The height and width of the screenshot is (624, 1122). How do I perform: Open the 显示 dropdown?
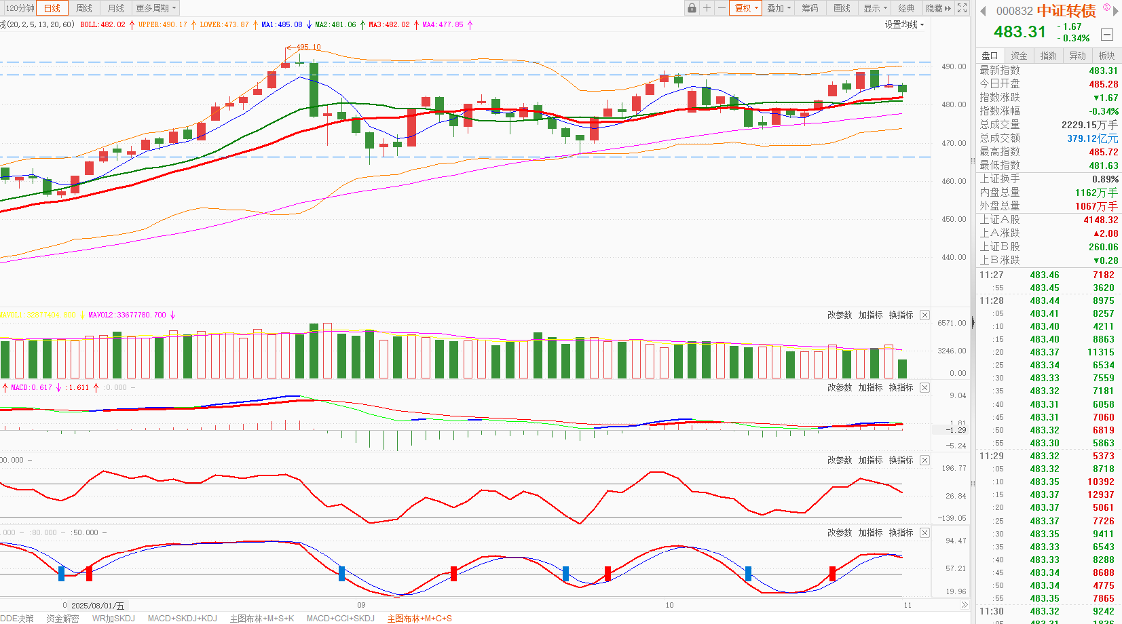point(875,8)
